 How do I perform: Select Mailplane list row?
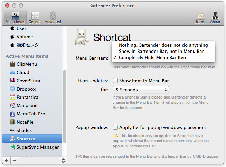(32, 105)
